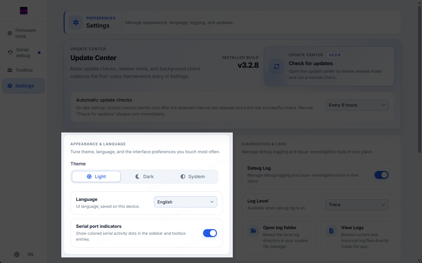Open Firmware tools in the sidebar

point(23,33)
